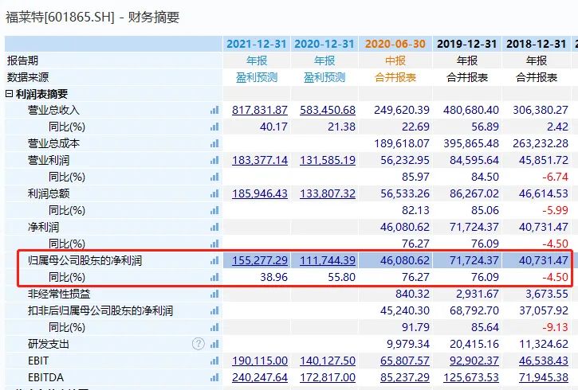
Task: Open chart icon for 非经常性损益 row
Action: coord(214,294)
